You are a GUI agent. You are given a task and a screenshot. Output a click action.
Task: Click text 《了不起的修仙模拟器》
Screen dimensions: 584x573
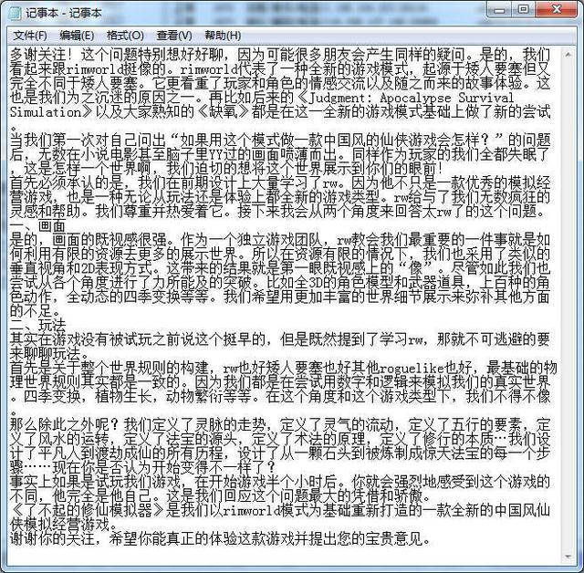pos(88,510)
